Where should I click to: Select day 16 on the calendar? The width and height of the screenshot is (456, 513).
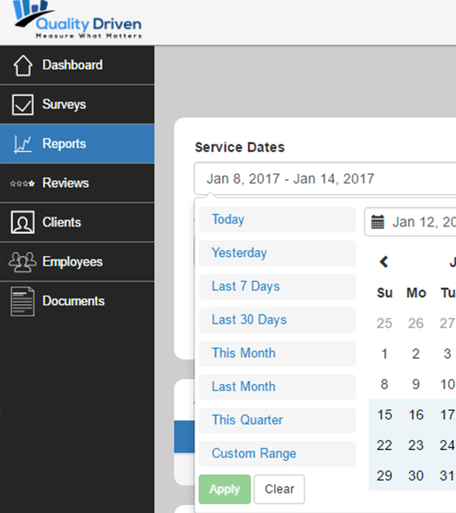tap(416, 415)
